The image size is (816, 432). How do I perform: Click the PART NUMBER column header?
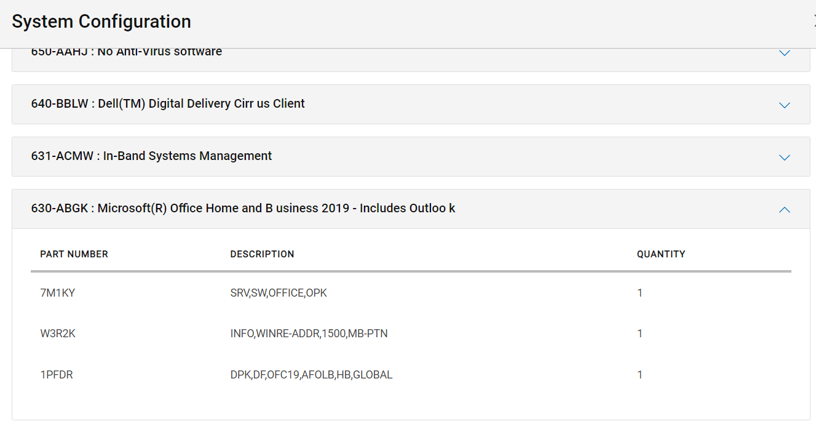74,254
